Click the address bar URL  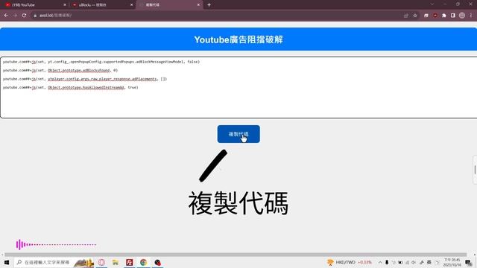[x=55, y=15]
